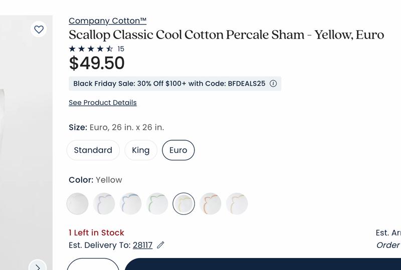This screenshot has height=270, width=401.
Task: Choose the blue scallop swatch, third in row
Action: [131, 204]
